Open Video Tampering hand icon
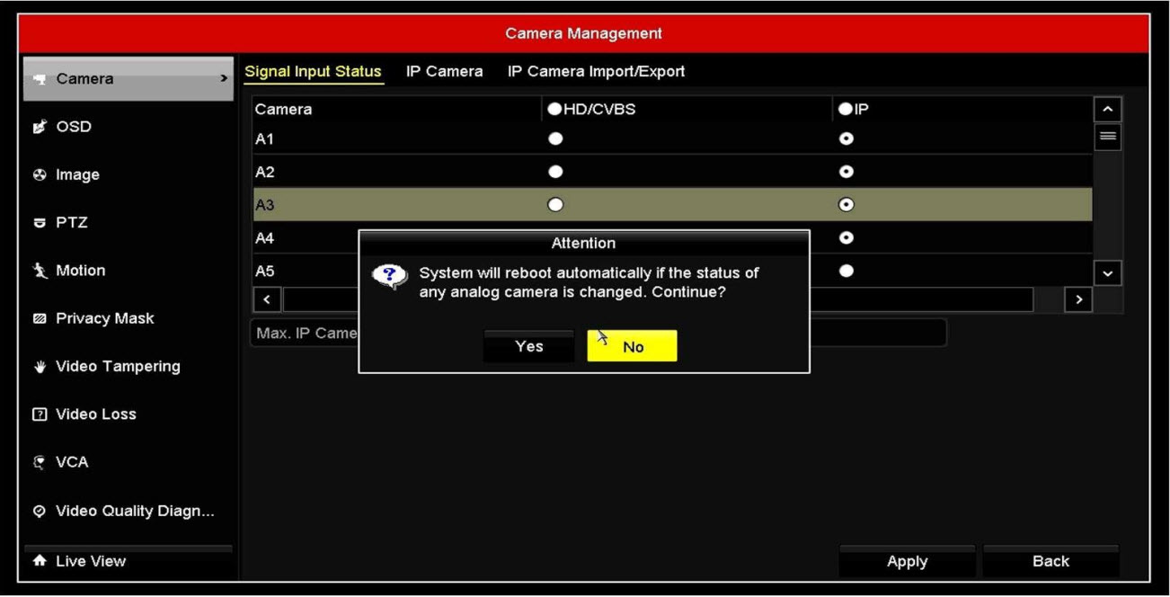Viewport: 1170px width, 597px height. (x=39, y=367)
